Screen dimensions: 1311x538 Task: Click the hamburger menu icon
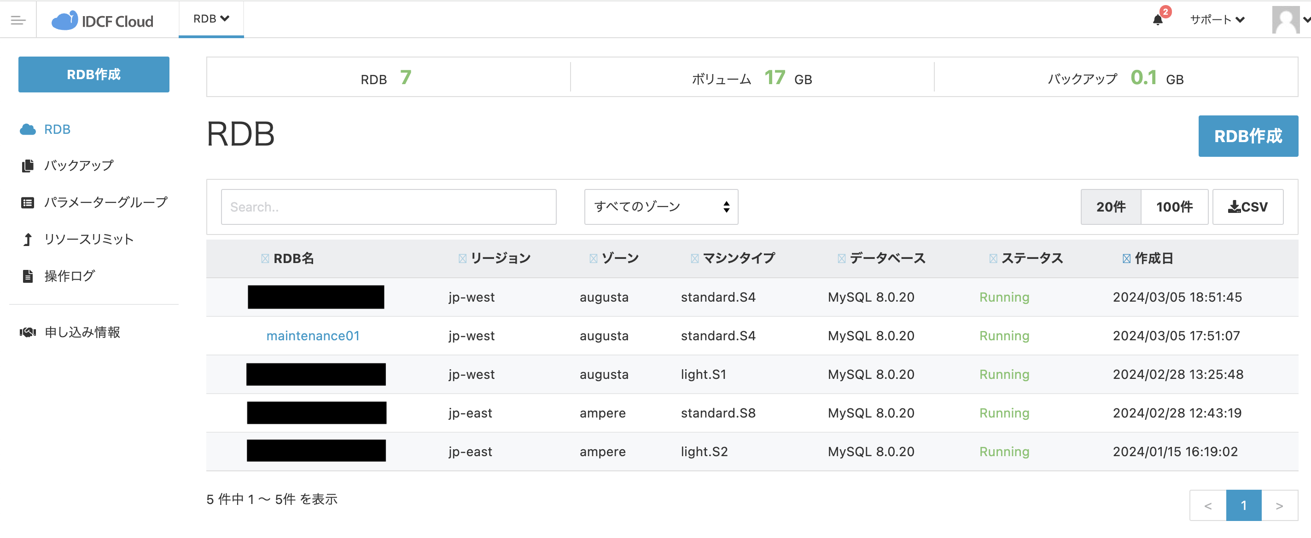click(18, 20)
